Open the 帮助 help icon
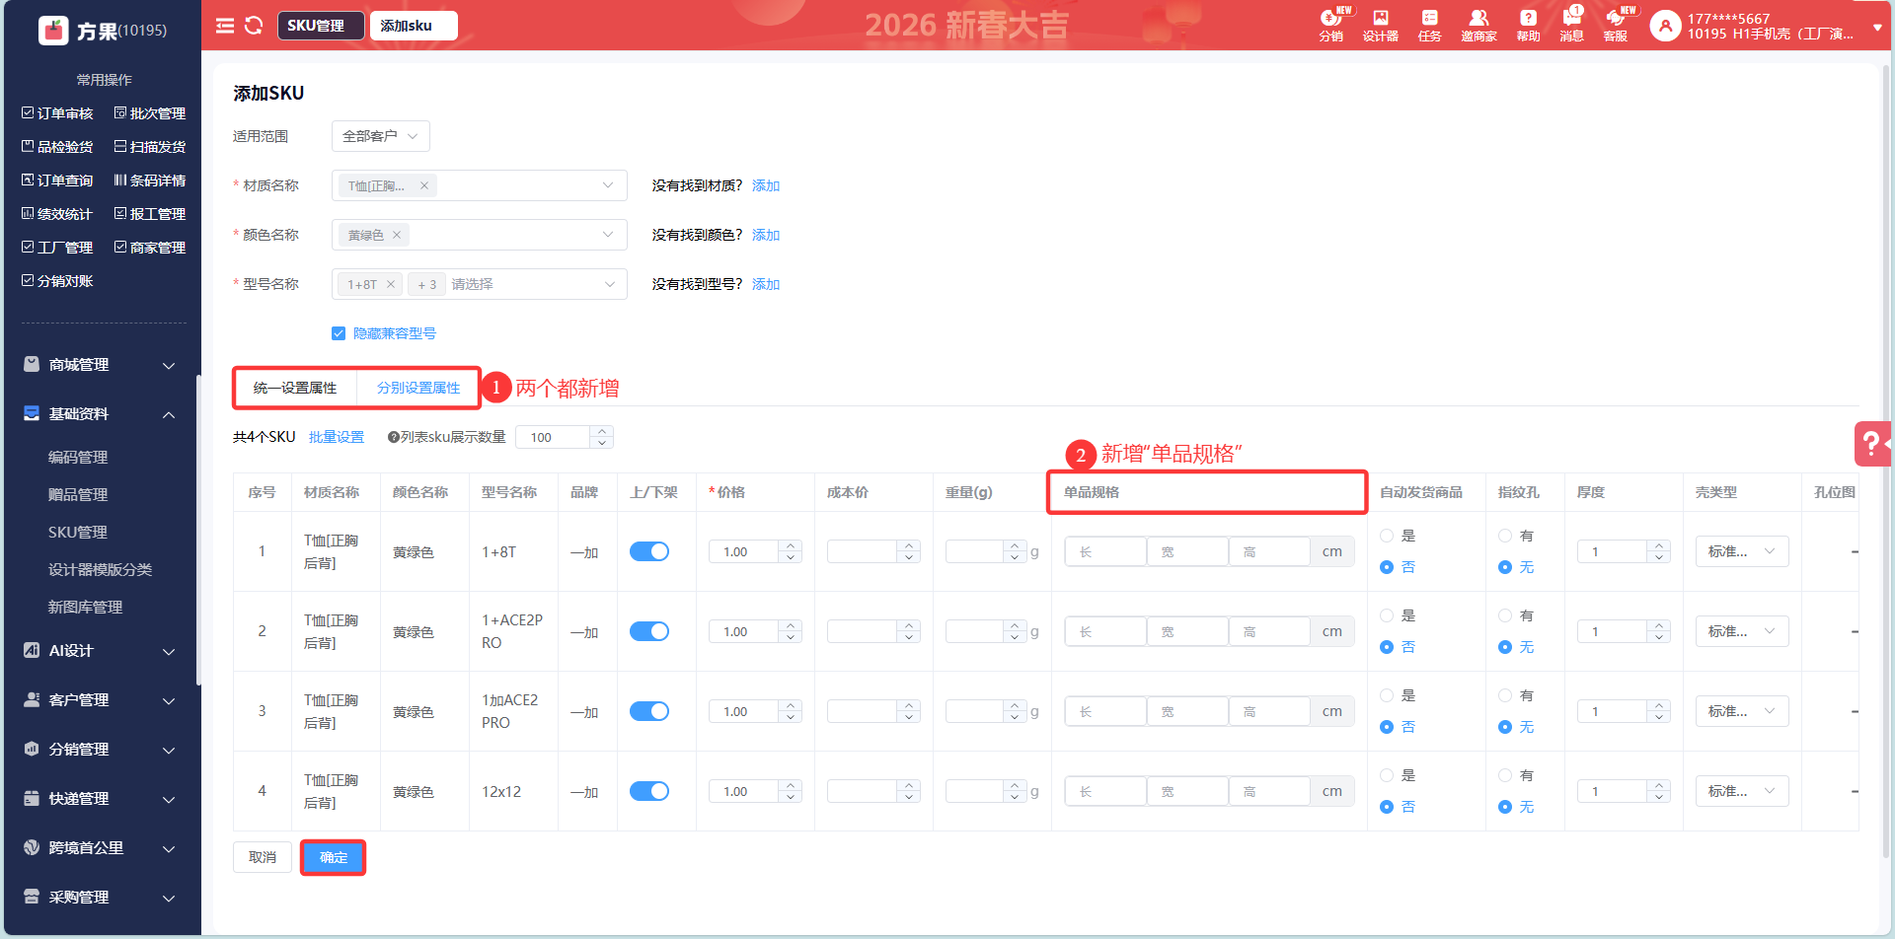1895x939 pixels. tap(1528, 25)
